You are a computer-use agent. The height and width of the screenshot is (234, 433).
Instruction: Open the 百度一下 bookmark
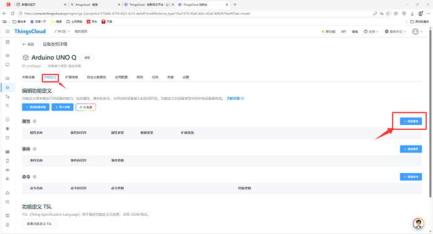tap(38, 21)
